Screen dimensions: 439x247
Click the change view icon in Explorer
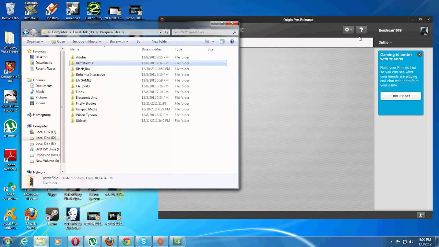coord(207,42)
